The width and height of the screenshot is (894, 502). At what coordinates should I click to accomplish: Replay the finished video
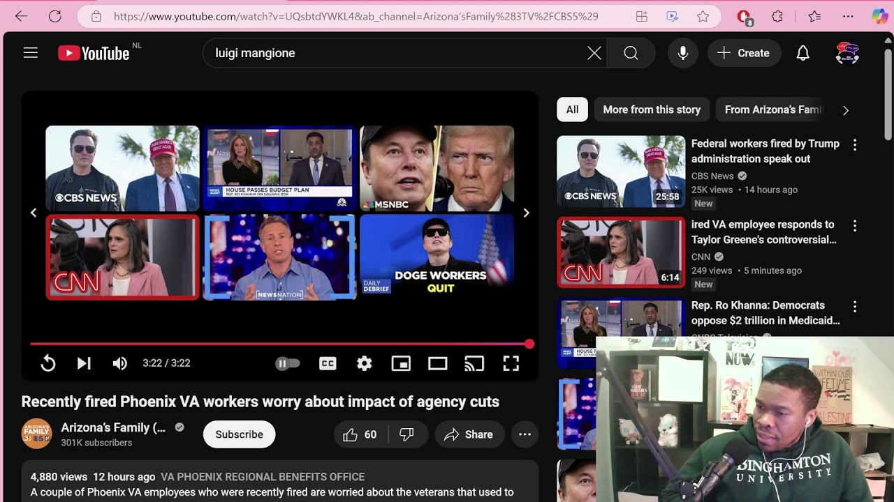click(x=48, y=363)
